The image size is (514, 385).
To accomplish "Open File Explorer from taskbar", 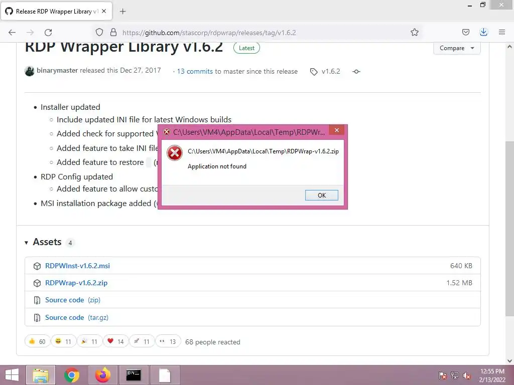I will [x=41, y=375].
